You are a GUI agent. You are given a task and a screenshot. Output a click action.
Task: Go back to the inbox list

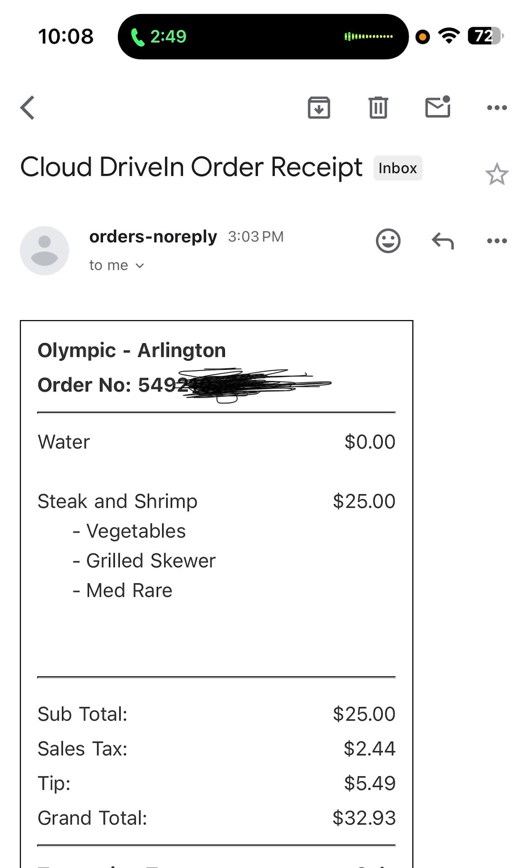point(28,108)
